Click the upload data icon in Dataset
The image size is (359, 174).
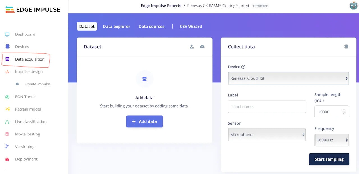192,47
